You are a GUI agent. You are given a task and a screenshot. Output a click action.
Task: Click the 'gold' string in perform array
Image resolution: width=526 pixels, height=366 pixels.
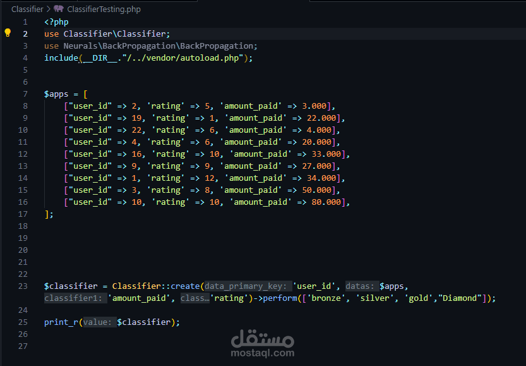point(418,298)
